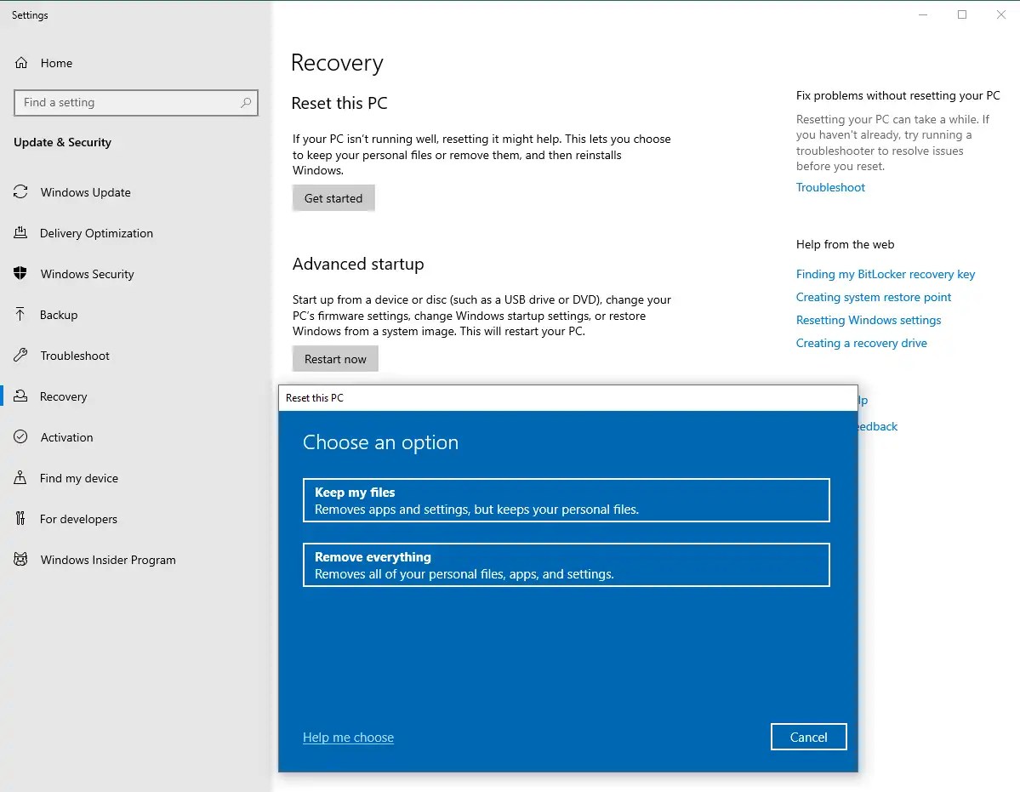Click inside the Find a setting box
Image resolution: width=1020 pixels, height=792 pixels.
pyautogui.click(x=135, y=103)
